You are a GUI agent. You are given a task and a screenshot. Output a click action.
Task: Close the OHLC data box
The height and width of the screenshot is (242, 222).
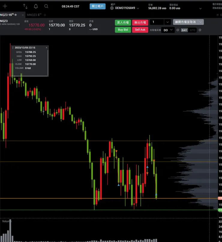point(46,48)
